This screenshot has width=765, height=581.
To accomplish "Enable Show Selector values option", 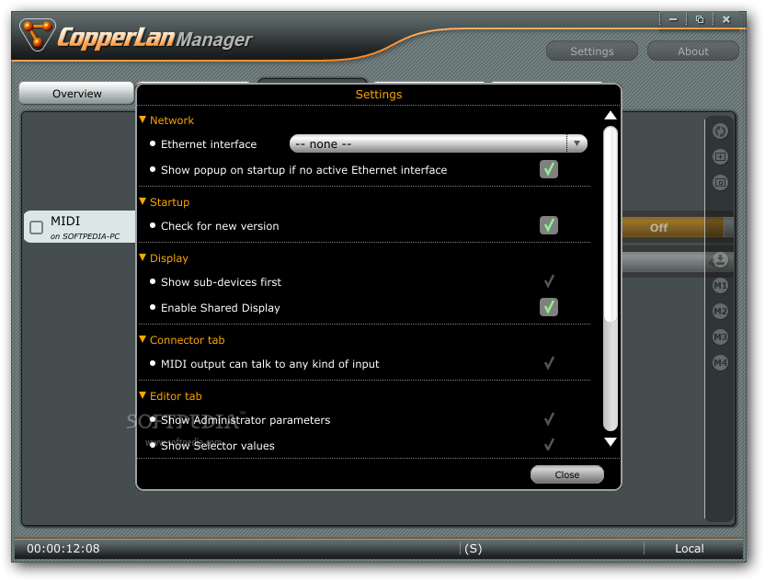I will [549, 445].
